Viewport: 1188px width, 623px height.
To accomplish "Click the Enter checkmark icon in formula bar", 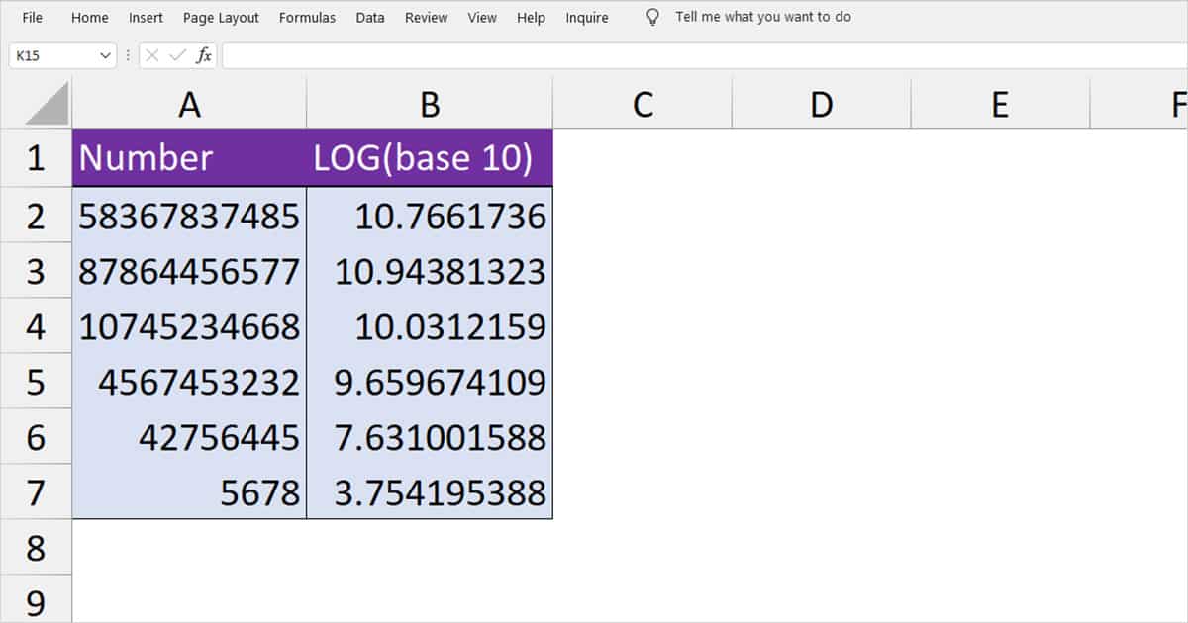I will [178, 56].
